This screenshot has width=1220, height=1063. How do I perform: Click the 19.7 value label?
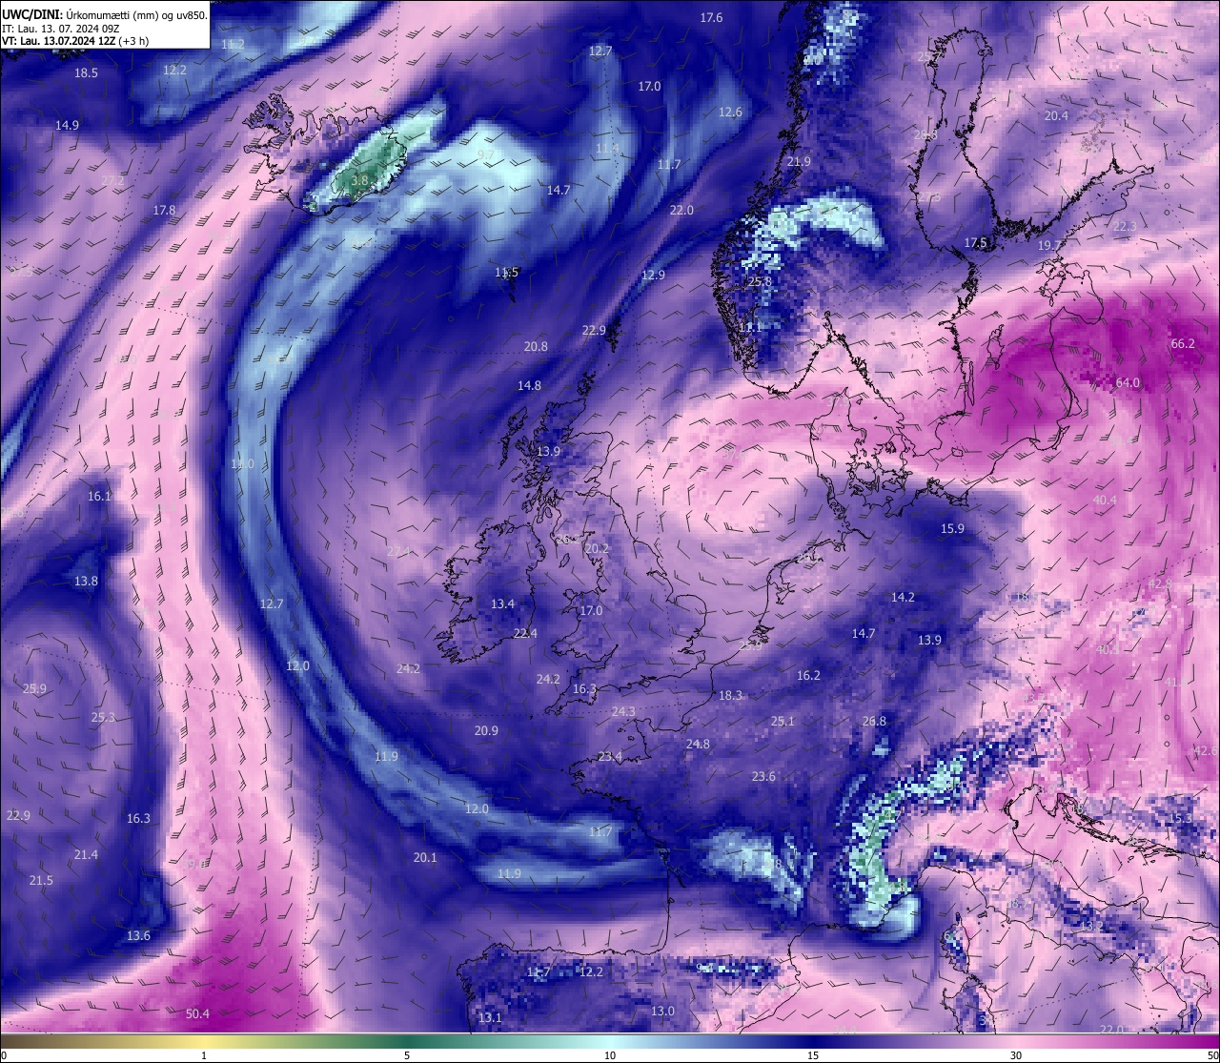click(1048, 245)
